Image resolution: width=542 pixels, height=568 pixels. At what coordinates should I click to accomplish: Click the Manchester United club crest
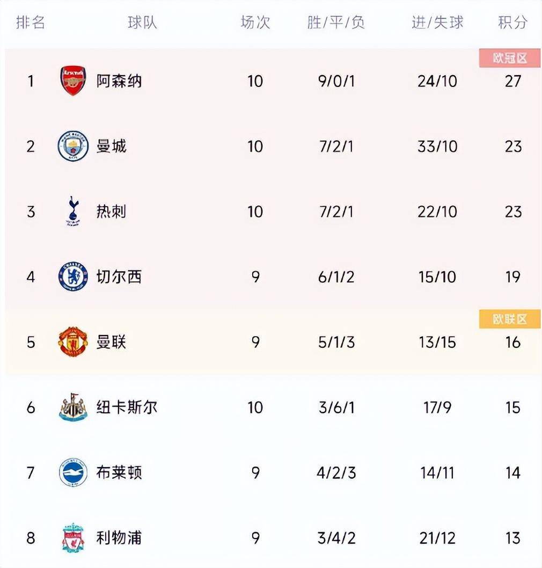[73, 341]
